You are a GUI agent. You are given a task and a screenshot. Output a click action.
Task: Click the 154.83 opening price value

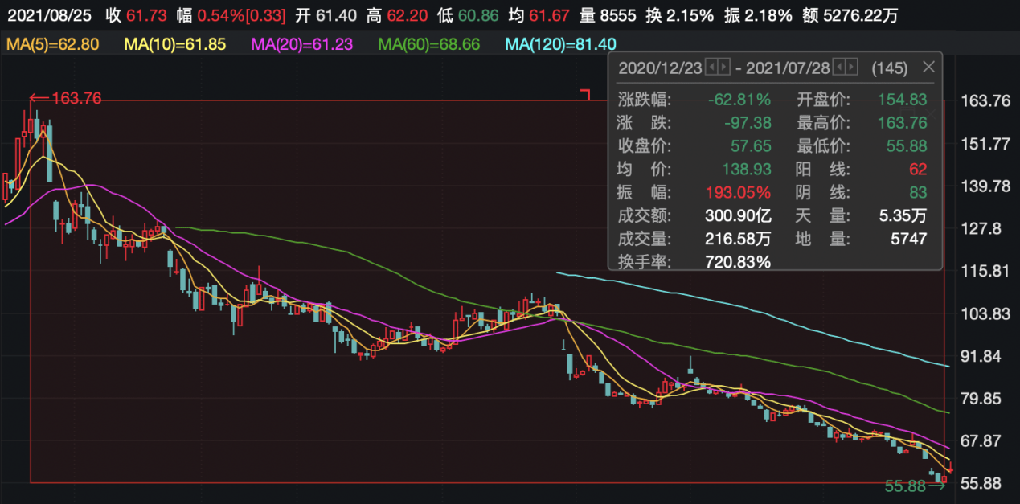pyautogui.click(x=901, y=100)
